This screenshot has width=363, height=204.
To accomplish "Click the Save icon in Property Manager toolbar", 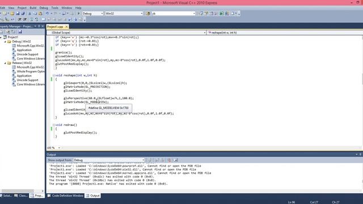I will (20, 32).
